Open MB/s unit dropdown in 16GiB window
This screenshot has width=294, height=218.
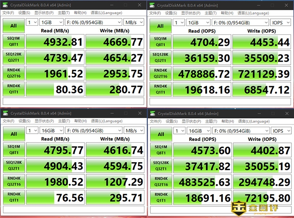[134, 131]
